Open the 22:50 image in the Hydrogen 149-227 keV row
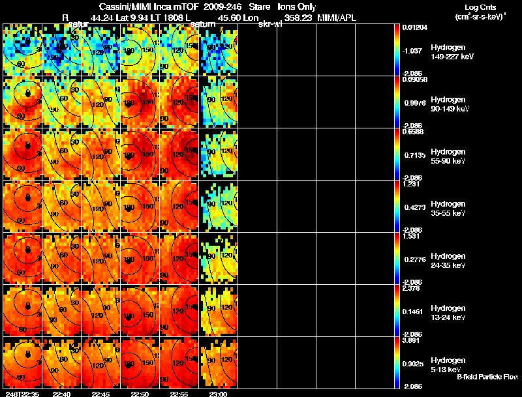Viewport: 522px width, 397px height. (x=140, y=50)
